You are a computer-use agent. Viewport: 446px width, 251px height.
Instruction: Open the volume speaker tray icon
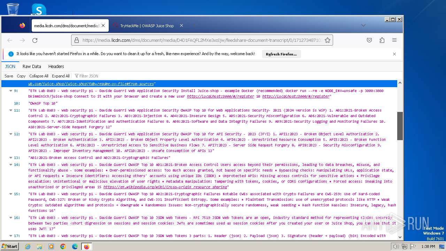coord(396,246)
